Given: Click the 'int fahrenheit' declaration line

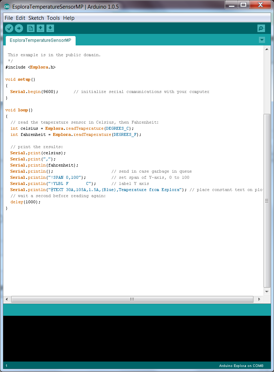Looking at the screenshot, I should tap(76, 134).
